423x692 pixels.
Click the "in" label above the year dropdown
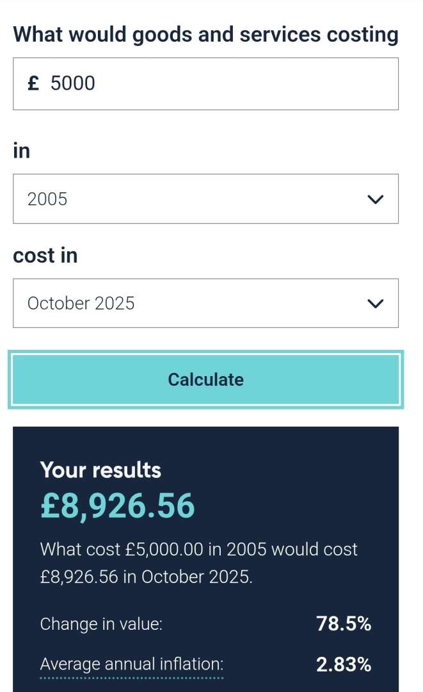21,151
